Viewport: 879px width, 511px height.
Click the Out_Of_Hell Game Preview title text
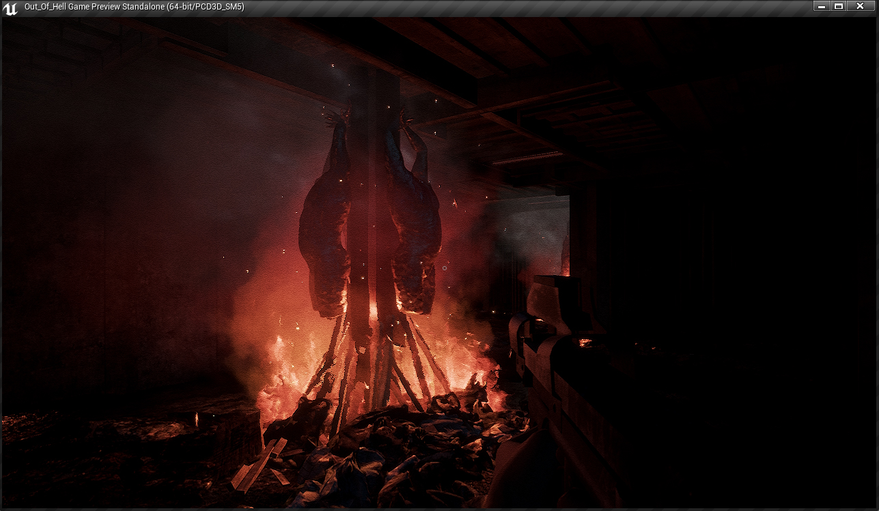134,7
